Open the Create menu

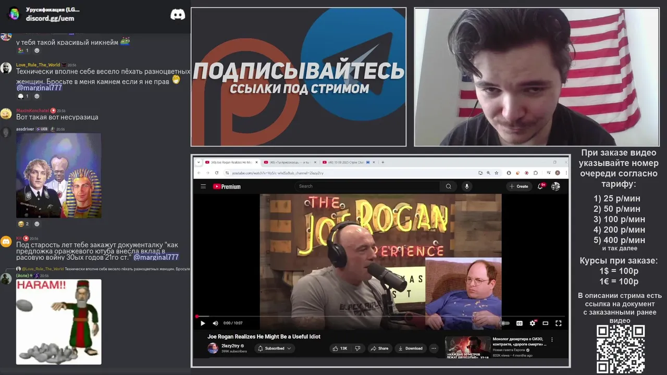click(x=519, y=186)
